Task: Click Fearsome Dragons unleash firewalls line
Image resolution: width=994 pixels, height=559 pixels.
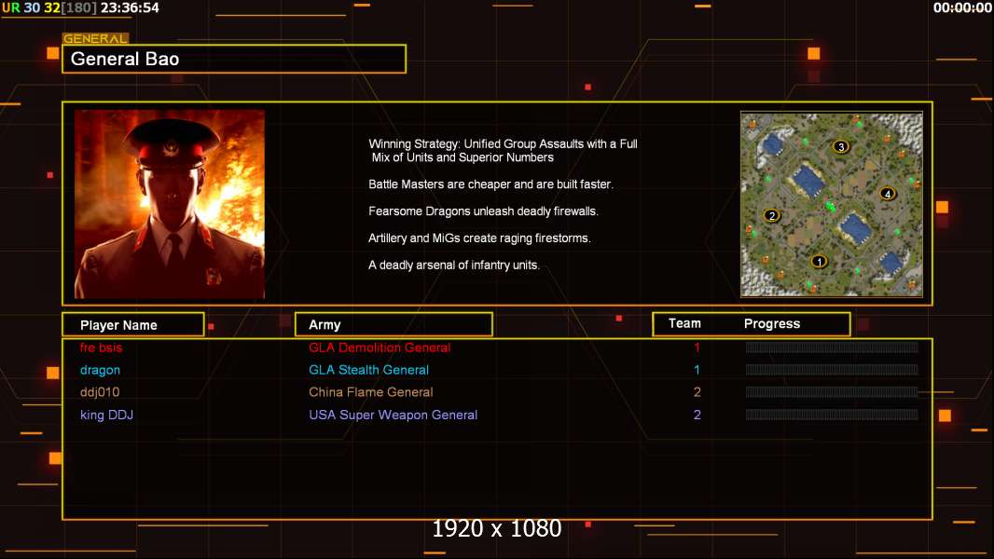Action: (483, 211)
